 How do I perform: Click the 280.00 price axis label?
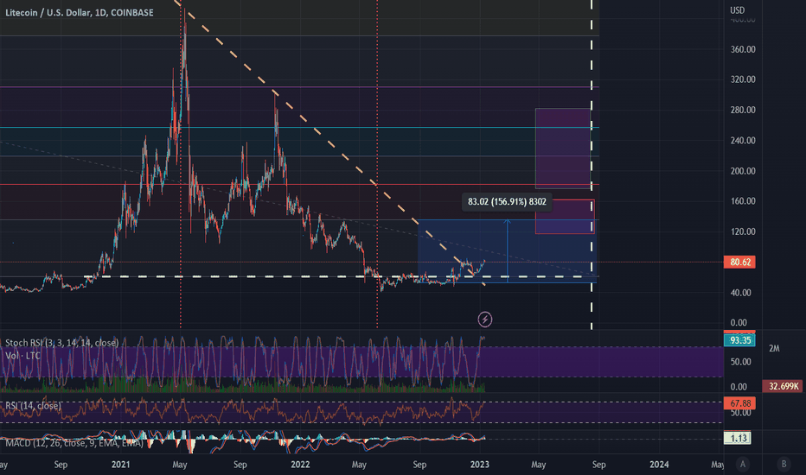click(743, 110)
